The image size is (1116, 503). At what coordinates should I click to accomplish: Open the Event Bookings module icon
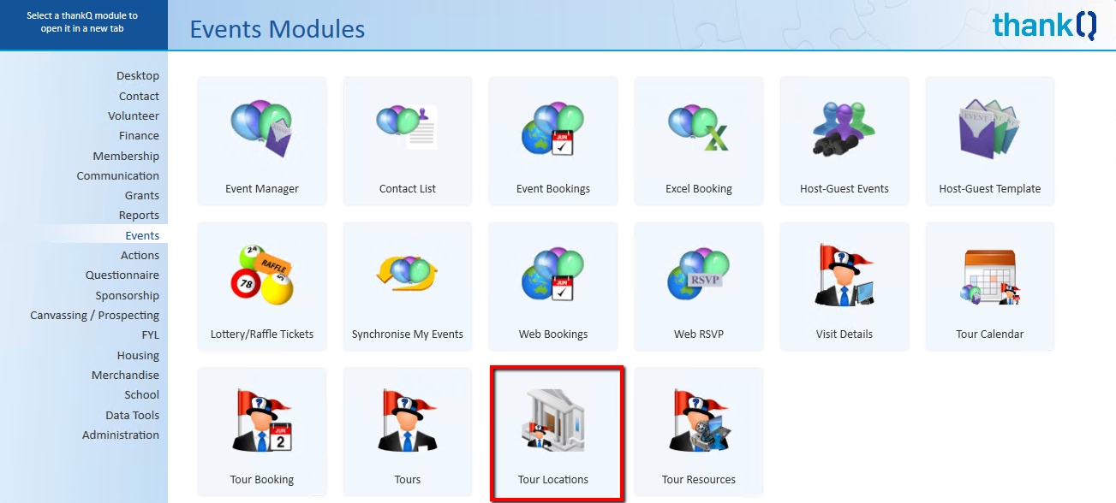553,130
